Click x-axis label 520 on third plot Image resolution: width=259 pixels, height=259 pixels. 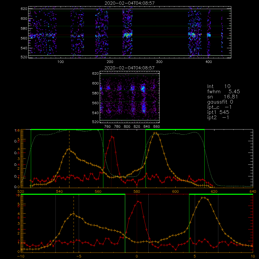click(x=21, y=191)
